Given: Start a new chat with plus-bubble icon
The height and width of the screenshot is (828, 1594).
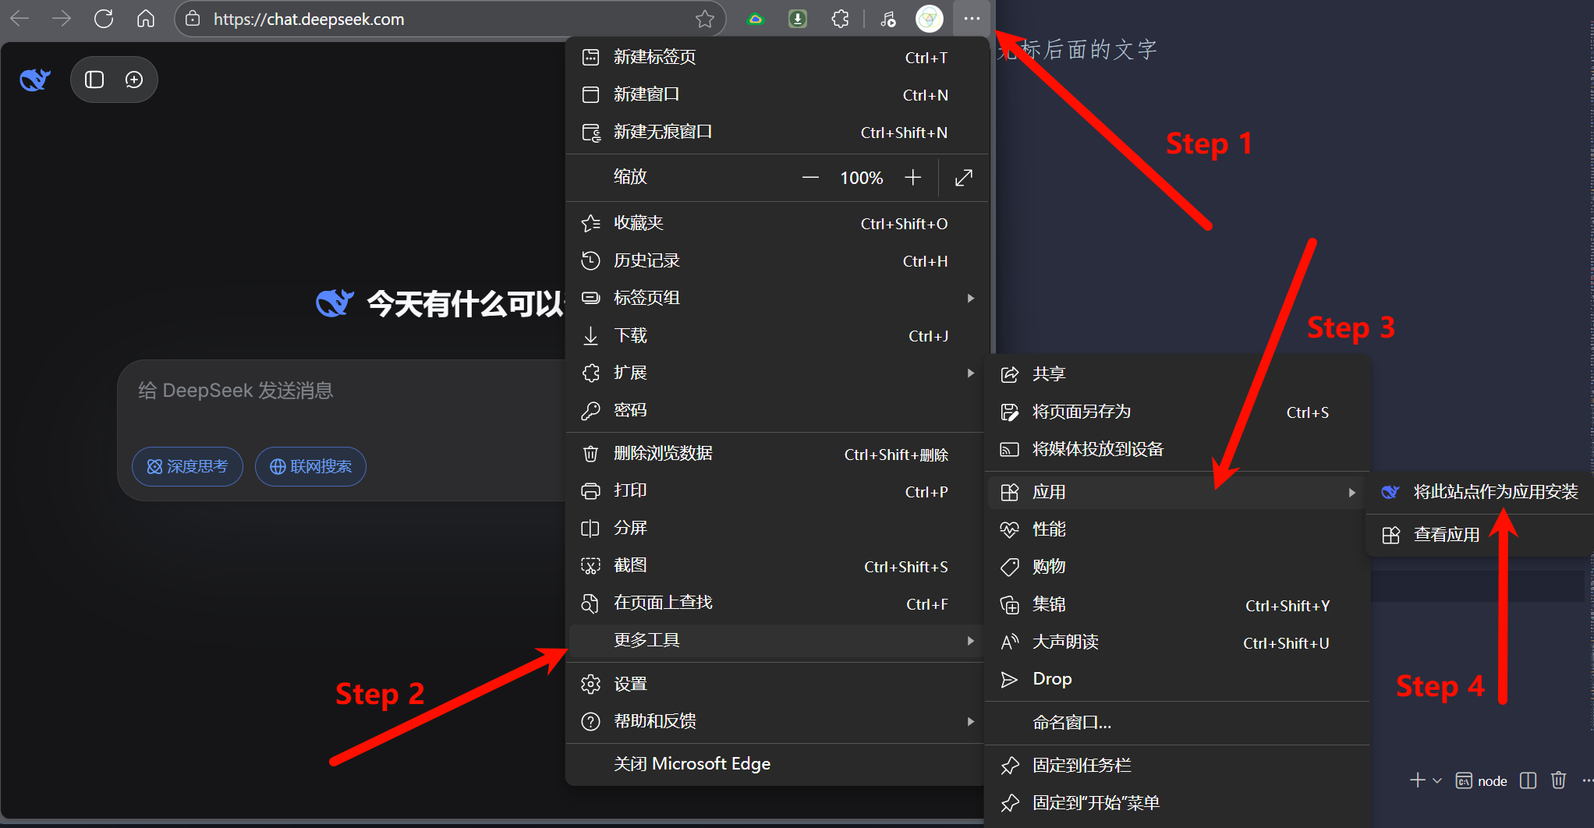Looking at the screenshot, I should tap(134, 80).
